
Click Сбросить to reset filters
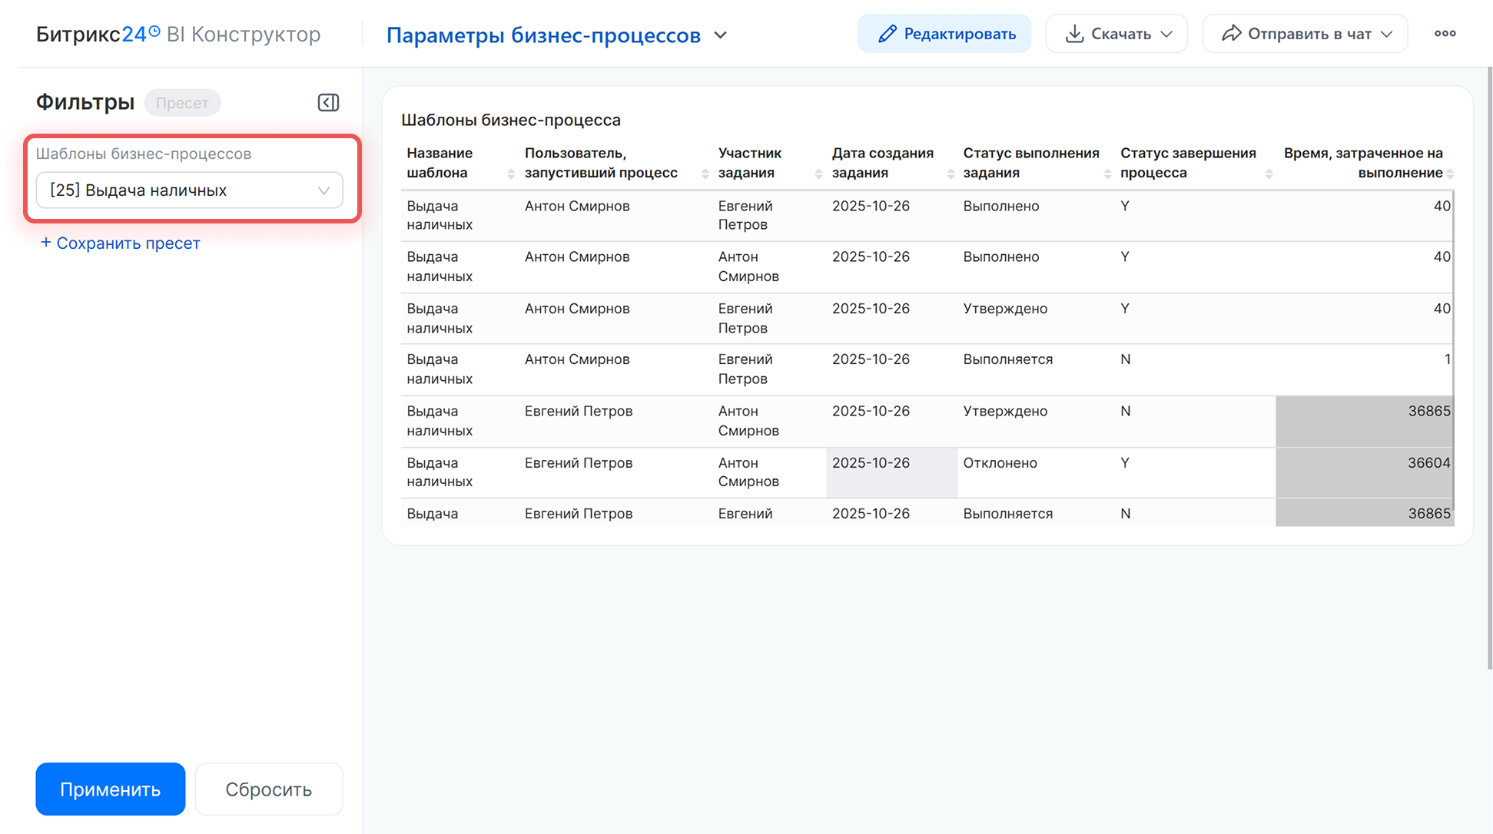point(268,789)
